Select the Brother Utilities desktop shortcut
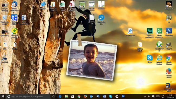 pyautogui.click(x=14, y=20)
